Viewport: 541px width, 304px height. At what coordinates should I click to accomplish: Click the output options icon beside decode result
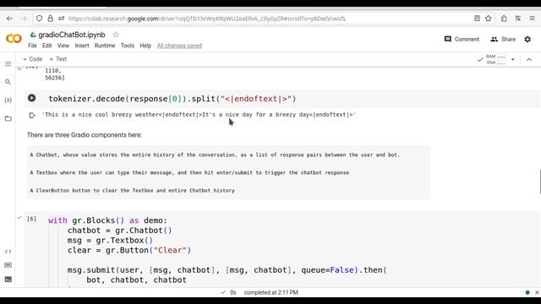click(x=32, y=115)
